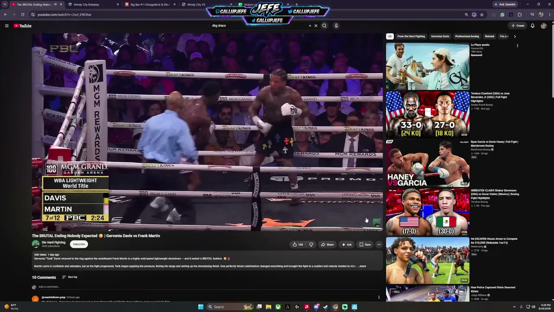This screenshot has width=554, height=312.
Task: Open Discord from the taskbar
Action: (316, 307)
